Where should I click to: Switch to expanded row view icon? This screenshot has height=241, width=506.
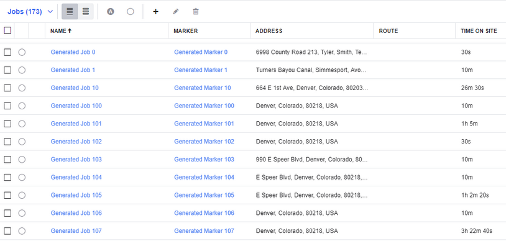(86, 12)
